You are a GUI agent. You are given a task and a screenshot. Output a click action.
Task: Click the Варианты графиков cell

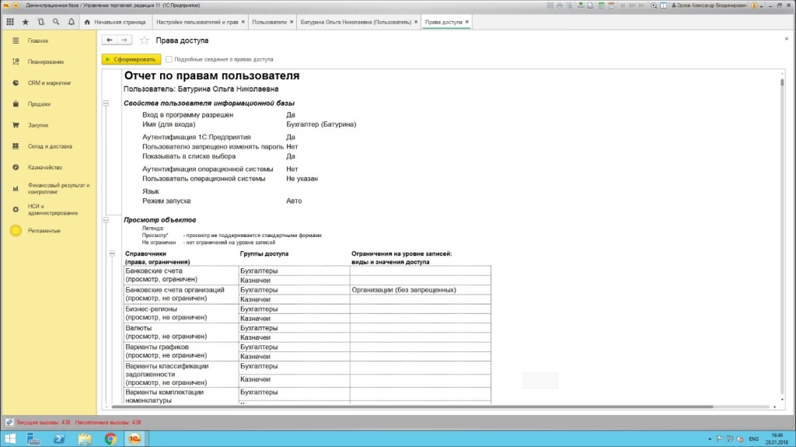tap(180, 351)
